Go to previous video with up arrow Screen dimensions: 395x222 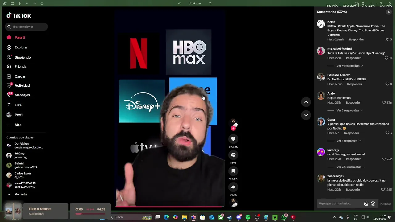(x=306, y=102)
